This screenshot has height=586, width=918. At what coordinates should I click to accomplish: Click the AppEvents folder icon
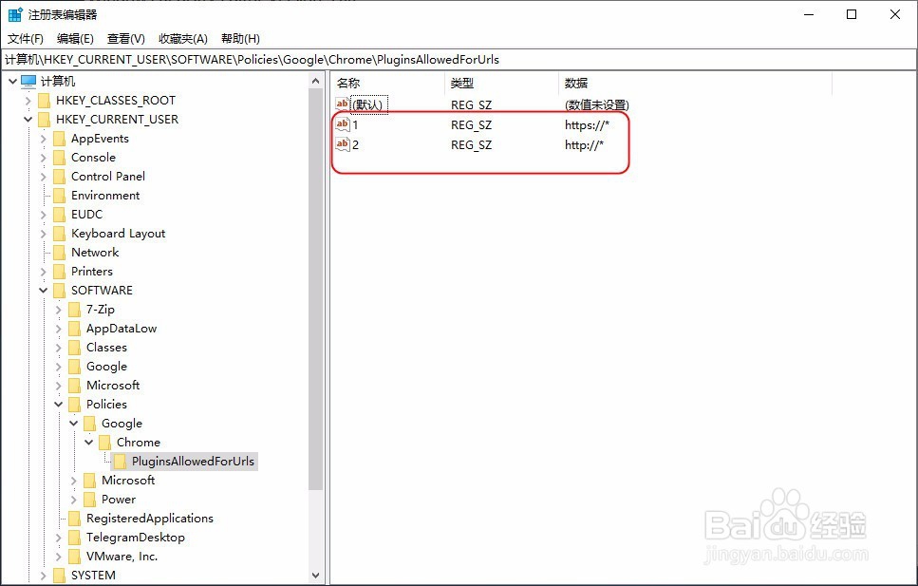[x=59, y=139]
